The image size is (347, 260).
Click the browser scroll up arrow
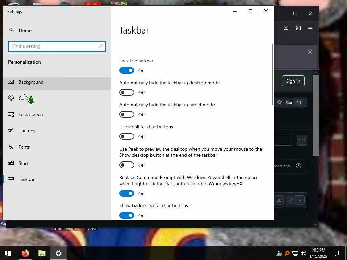(x=316, y=72)
